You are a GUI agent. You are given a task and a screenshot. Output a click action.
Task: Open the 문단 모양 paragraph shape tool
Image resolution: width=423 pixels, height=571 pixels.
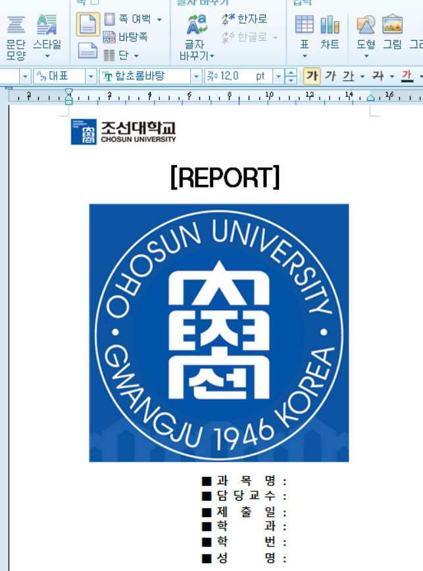pyautogui.click(x=16, y=37)
